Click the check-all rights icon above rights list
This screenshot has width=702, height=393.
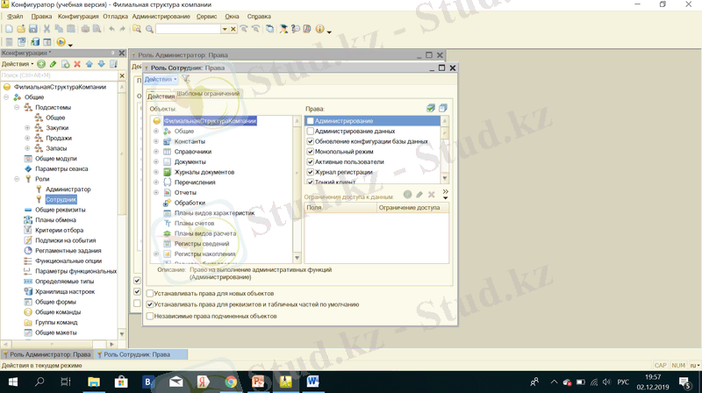click(430, 108)
